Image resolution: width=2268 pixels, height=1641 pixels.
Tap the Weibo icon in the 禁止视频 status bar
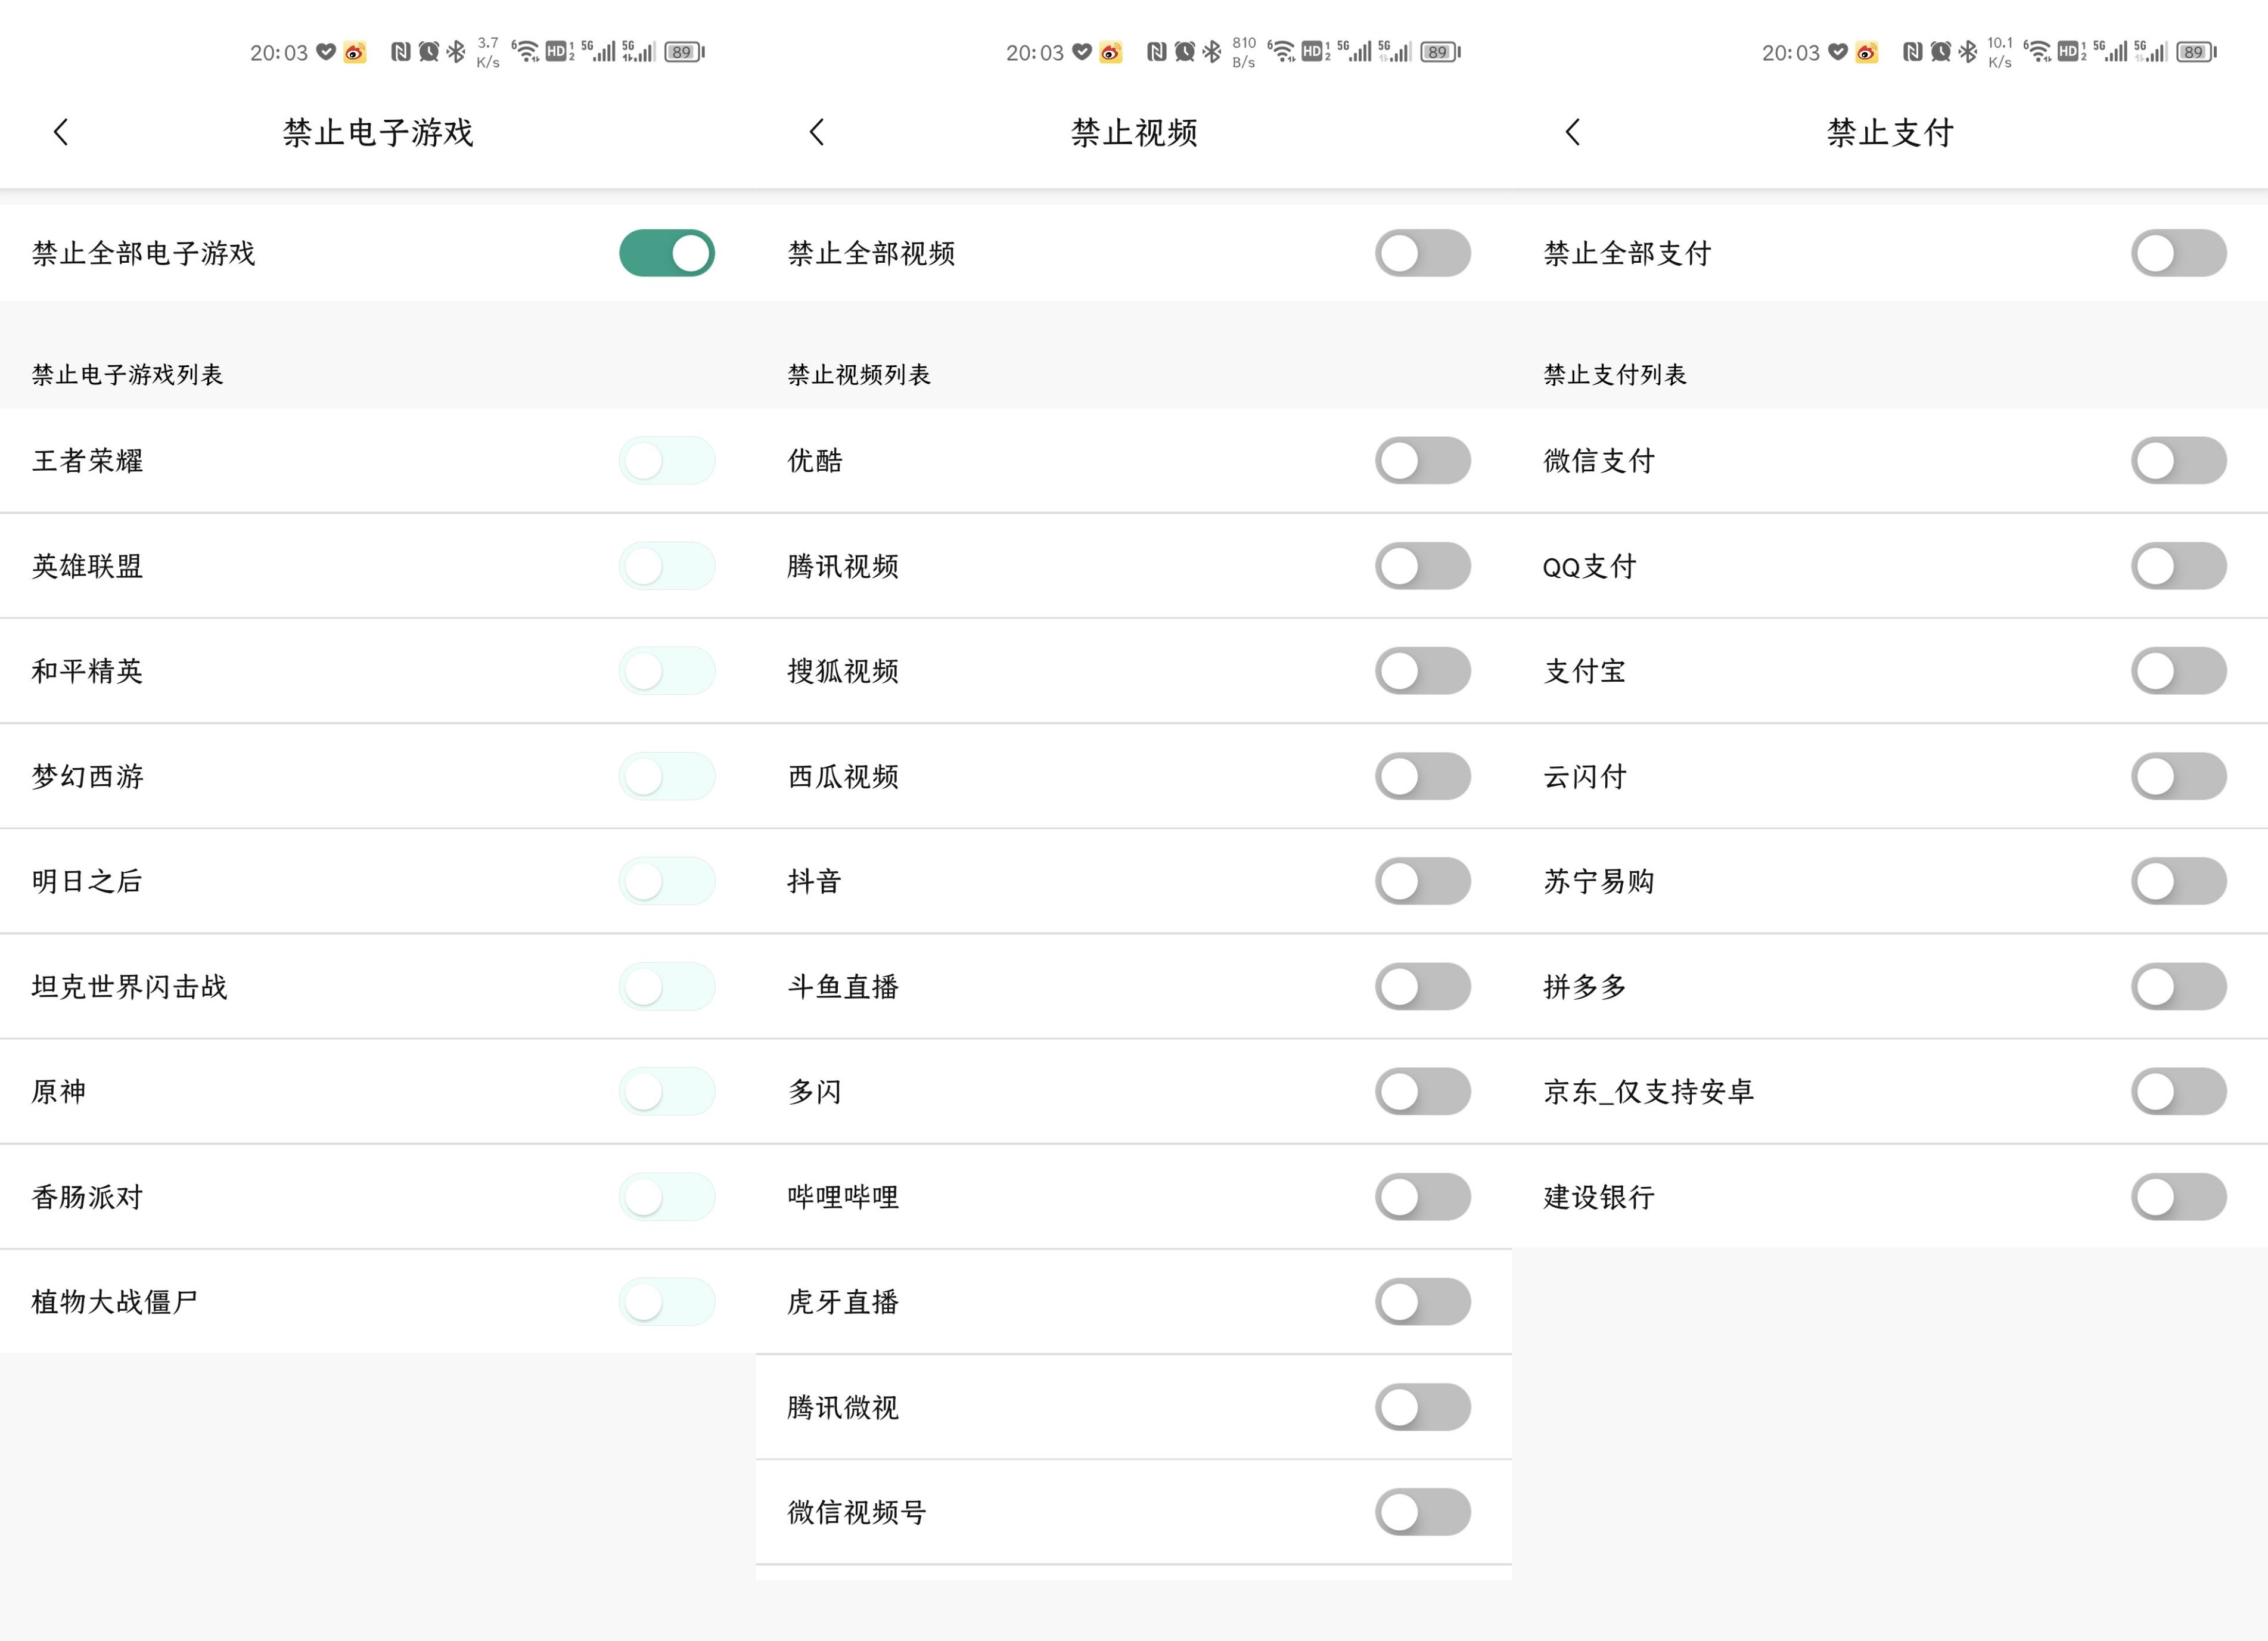[1110, 52]
